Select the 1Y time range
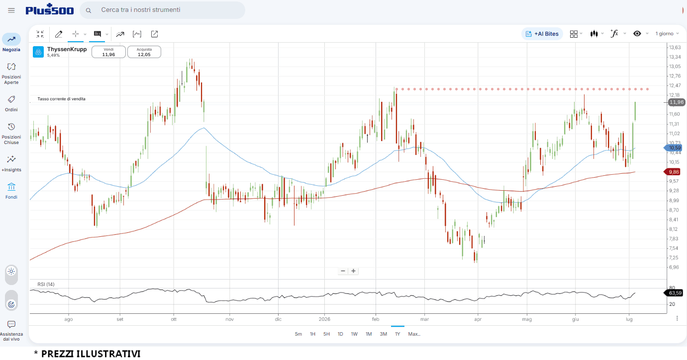 (x=397, y=334)
